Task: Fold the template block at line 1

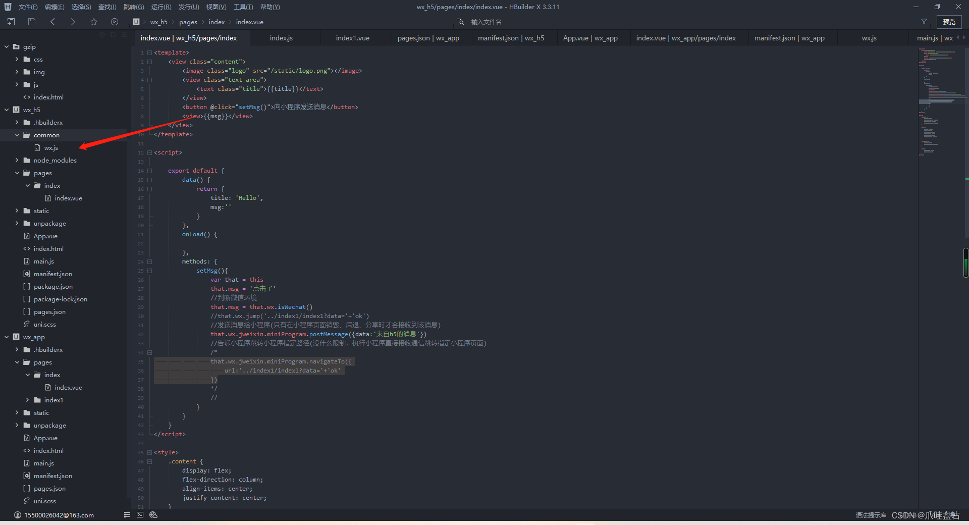Action: coord(149,52)
